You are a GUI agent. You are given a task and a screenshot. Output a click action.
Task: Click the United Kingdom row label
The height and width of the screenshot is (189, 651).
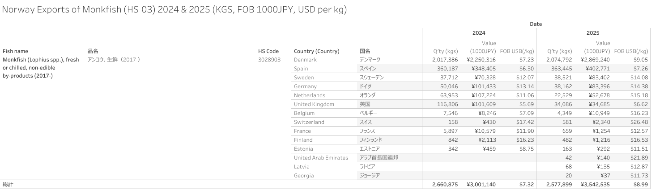pos(314,104)
